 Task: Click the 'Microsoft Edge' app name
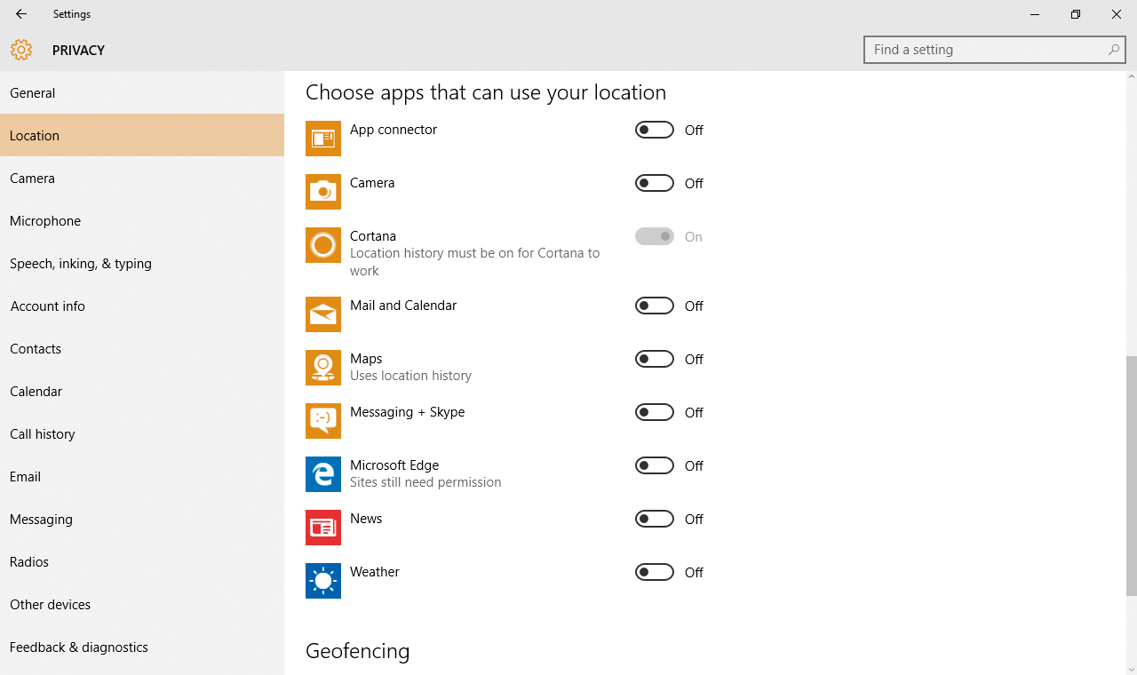coord(394,465)
